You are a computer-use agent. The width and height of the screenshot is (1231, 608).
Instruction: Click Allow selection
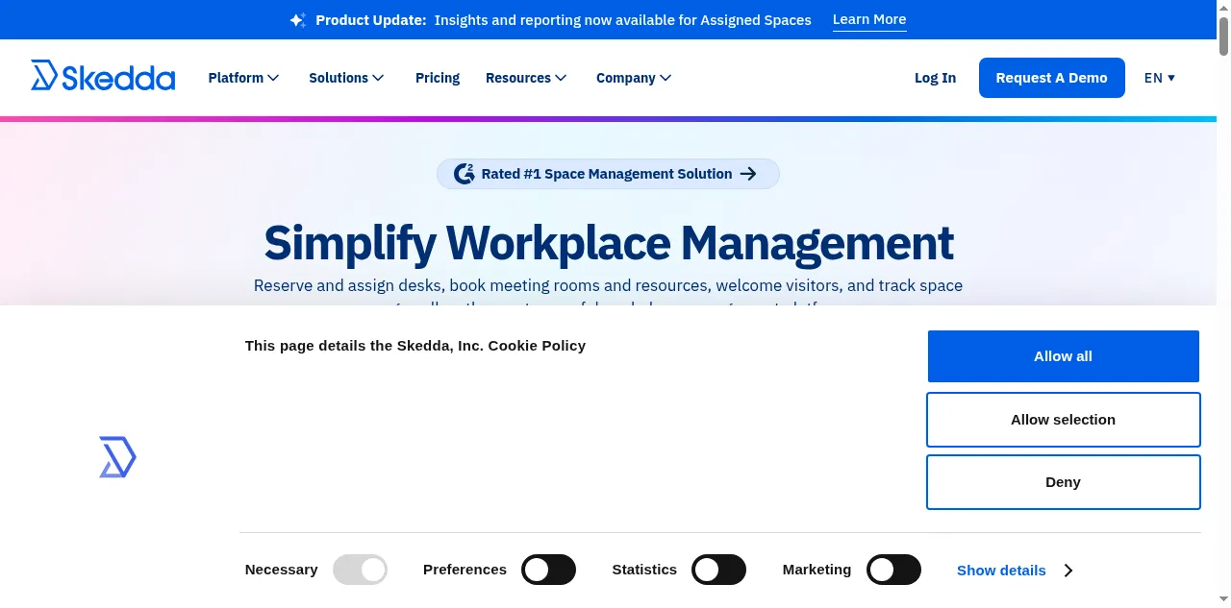tap(1064, 420)
